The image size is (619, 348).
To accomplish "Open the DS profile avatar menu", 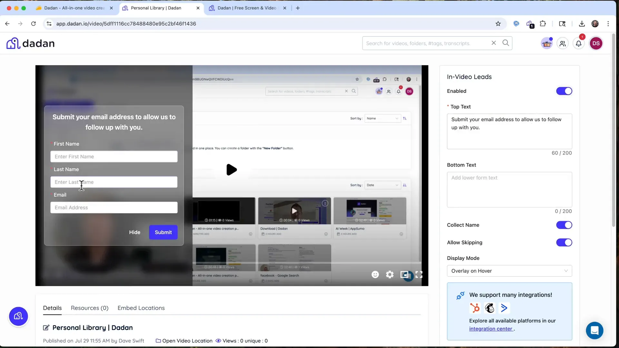I will [x=596, y=43].
